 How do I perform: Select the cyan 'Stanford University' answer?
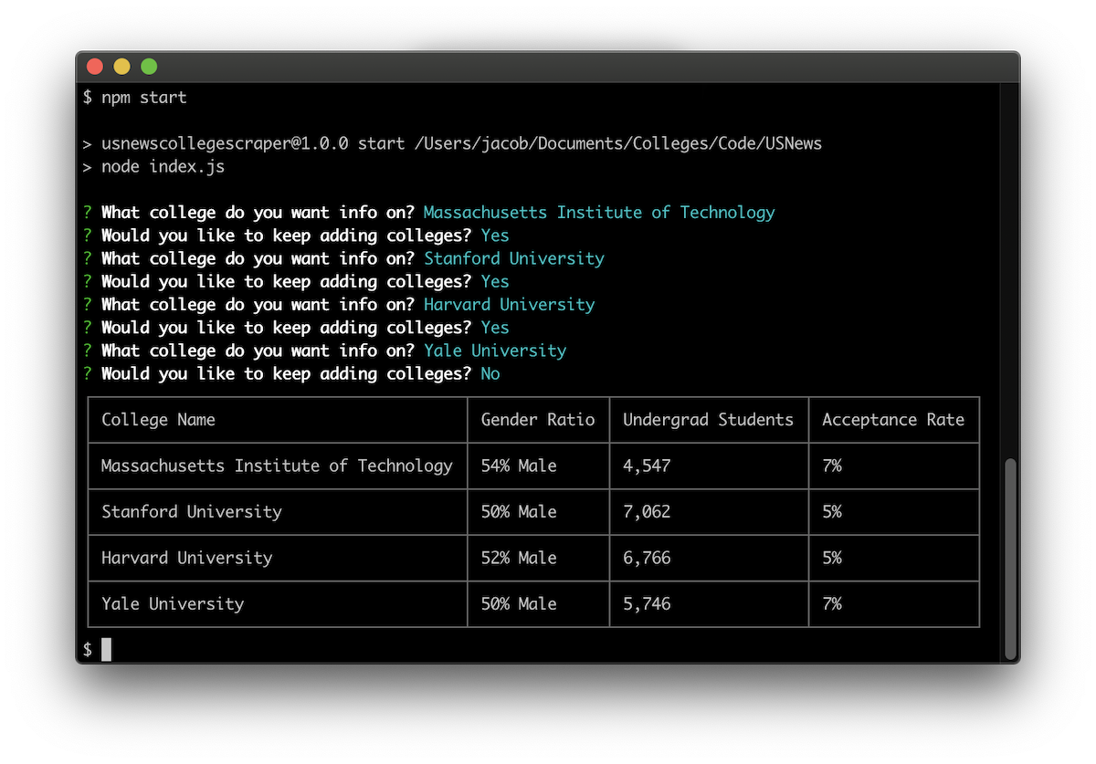[514, 258]
